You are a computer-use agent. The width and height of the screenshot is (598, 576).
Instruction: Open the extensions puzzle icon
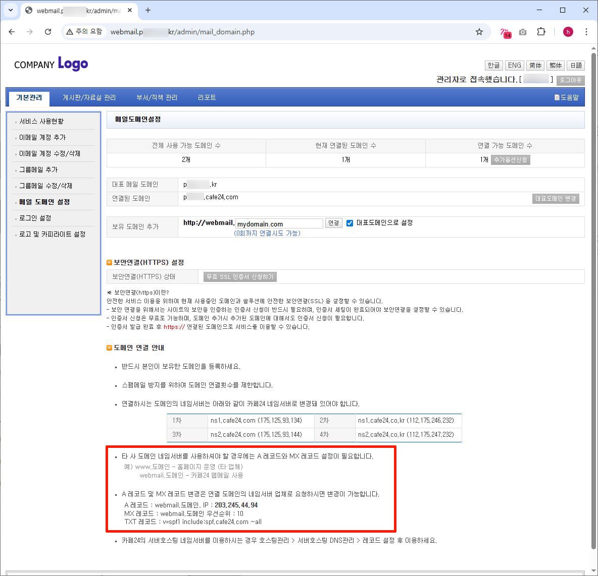pyautogui.click(x=541, y=32)
